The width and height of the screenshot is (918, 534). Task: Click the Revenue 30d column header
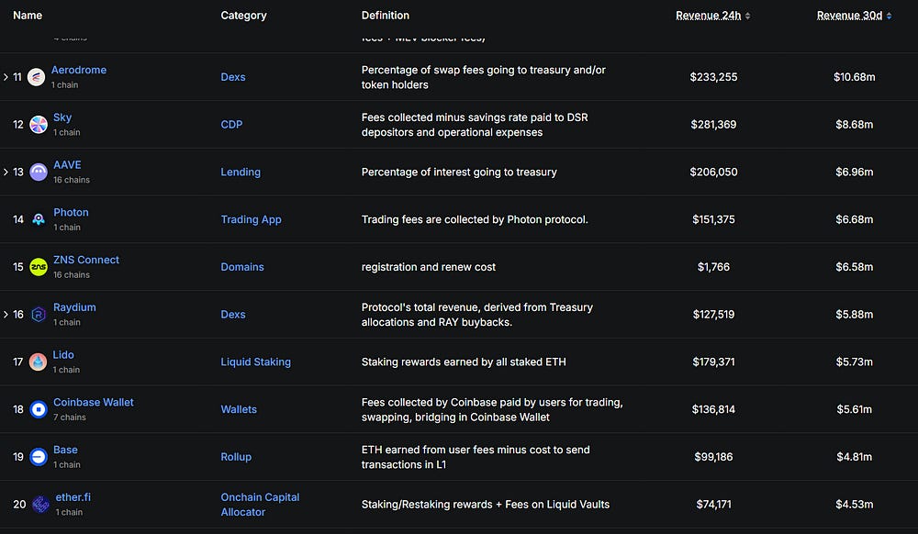[x=849, y=16]
